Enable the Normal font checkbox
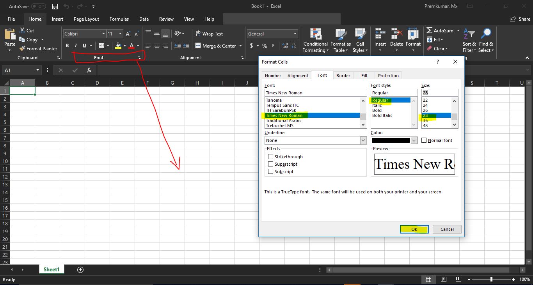 pyautogui.click(x=424, y=140)
